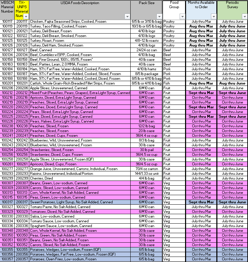Select the Cherries, Dried description cell
This screenshot has height=262, width=248.
click(42, 178)
